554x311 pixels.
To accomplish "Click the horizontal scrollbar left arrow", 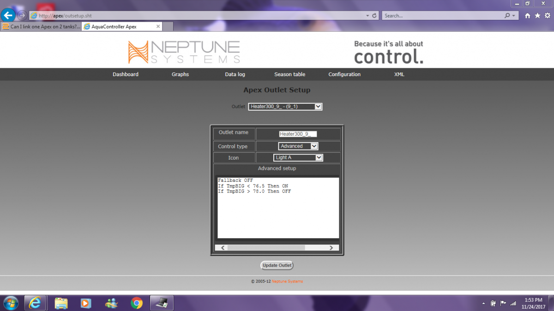I will click(223, 248).
